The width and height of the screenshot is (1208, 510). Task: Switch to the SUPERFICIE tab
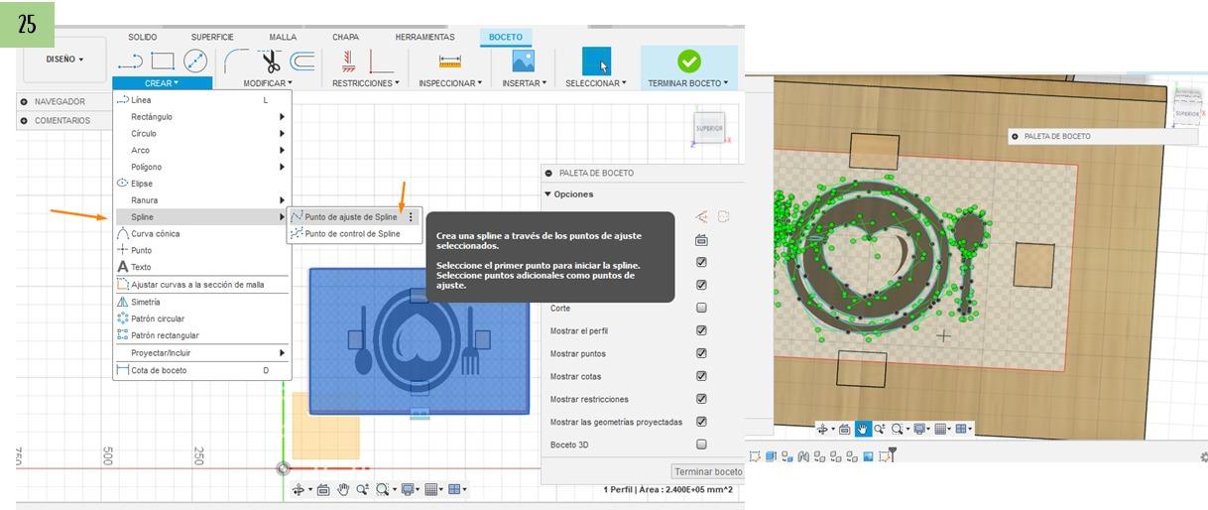[212, 37]
